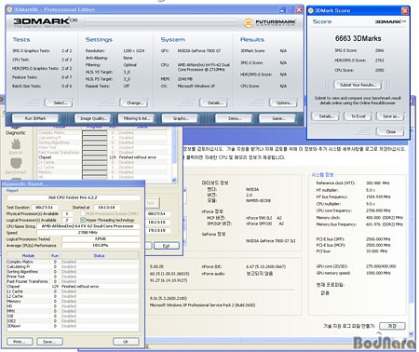Click Chipset progress bar in Hot CPU Tester list
The height and width of the screenshot is (352, 419).
tap(95, 157)
